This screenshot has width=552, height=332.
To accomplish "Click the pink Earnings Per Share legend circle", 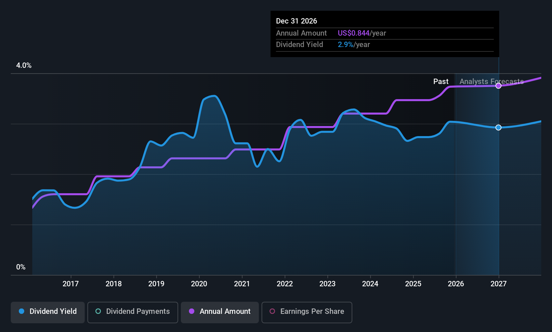I will 272,312.
